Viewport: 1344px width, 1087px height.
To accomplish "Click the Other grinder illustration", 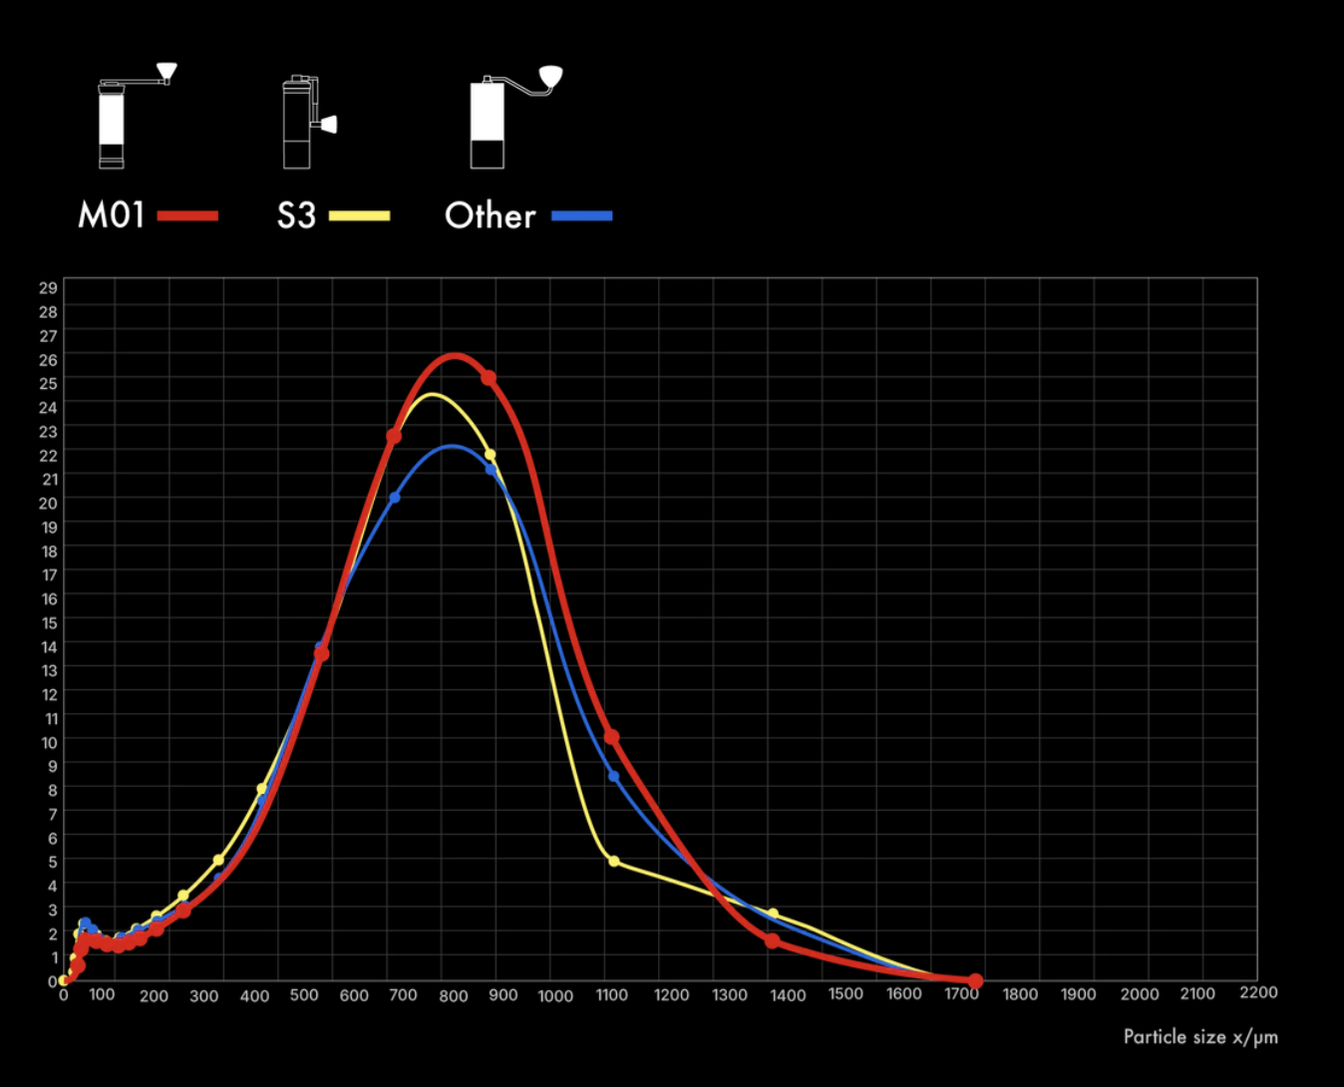I will pos(516,117).
